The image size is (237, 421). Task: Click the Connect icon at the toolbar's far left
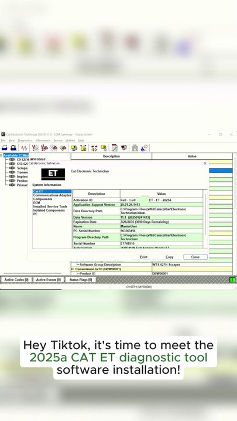[x=5, y=148]
